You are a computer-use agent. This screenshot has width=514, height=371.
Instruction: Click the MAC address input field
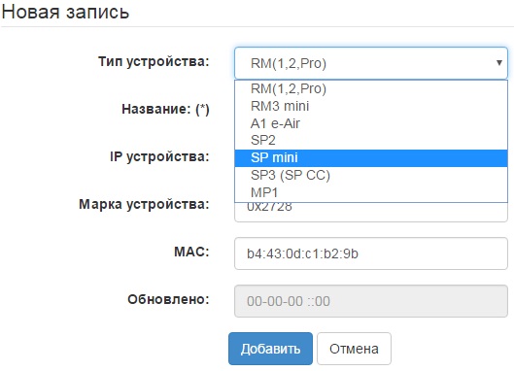coord(371,253)
